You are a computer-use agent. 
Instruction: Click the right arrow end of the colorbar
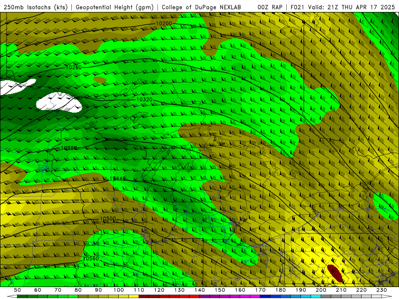pyautogui.click(x=387, y=297)
